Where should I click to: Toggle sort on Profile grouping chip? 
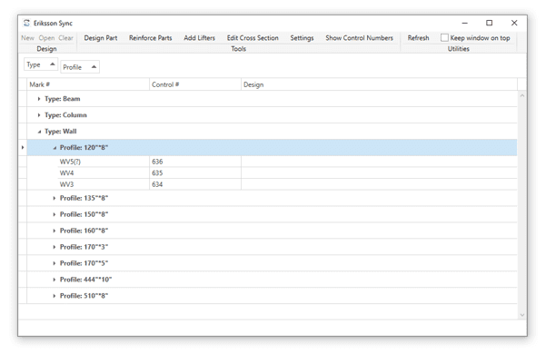(x=80, y=67)
